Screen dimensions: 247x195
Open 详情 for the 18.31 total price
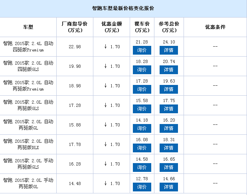tap(169, 148)
